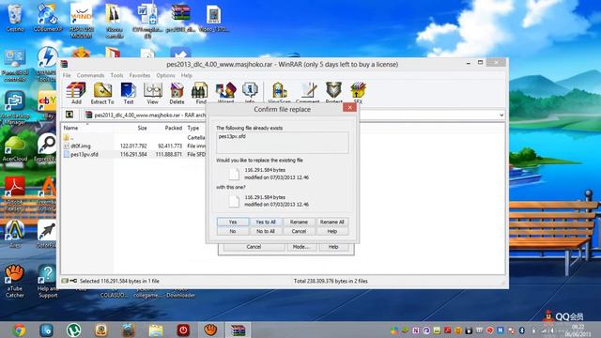The height and width of the screenshot is (338, 601).
Task: Click the WinRAR taskbar button
Action: [238, 330]
